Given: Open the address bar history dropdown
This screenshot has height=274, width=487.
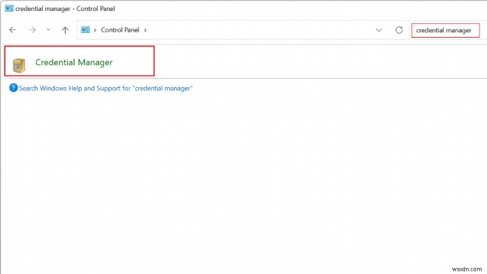Looking at the screenshot, I should coord(379,30).
